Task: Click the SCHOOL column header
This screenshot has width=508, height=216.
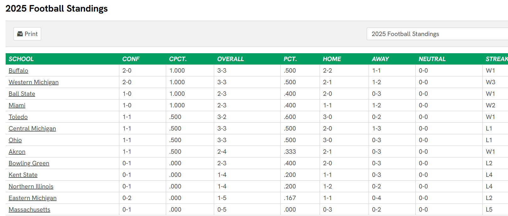Action: pos(21,59)
